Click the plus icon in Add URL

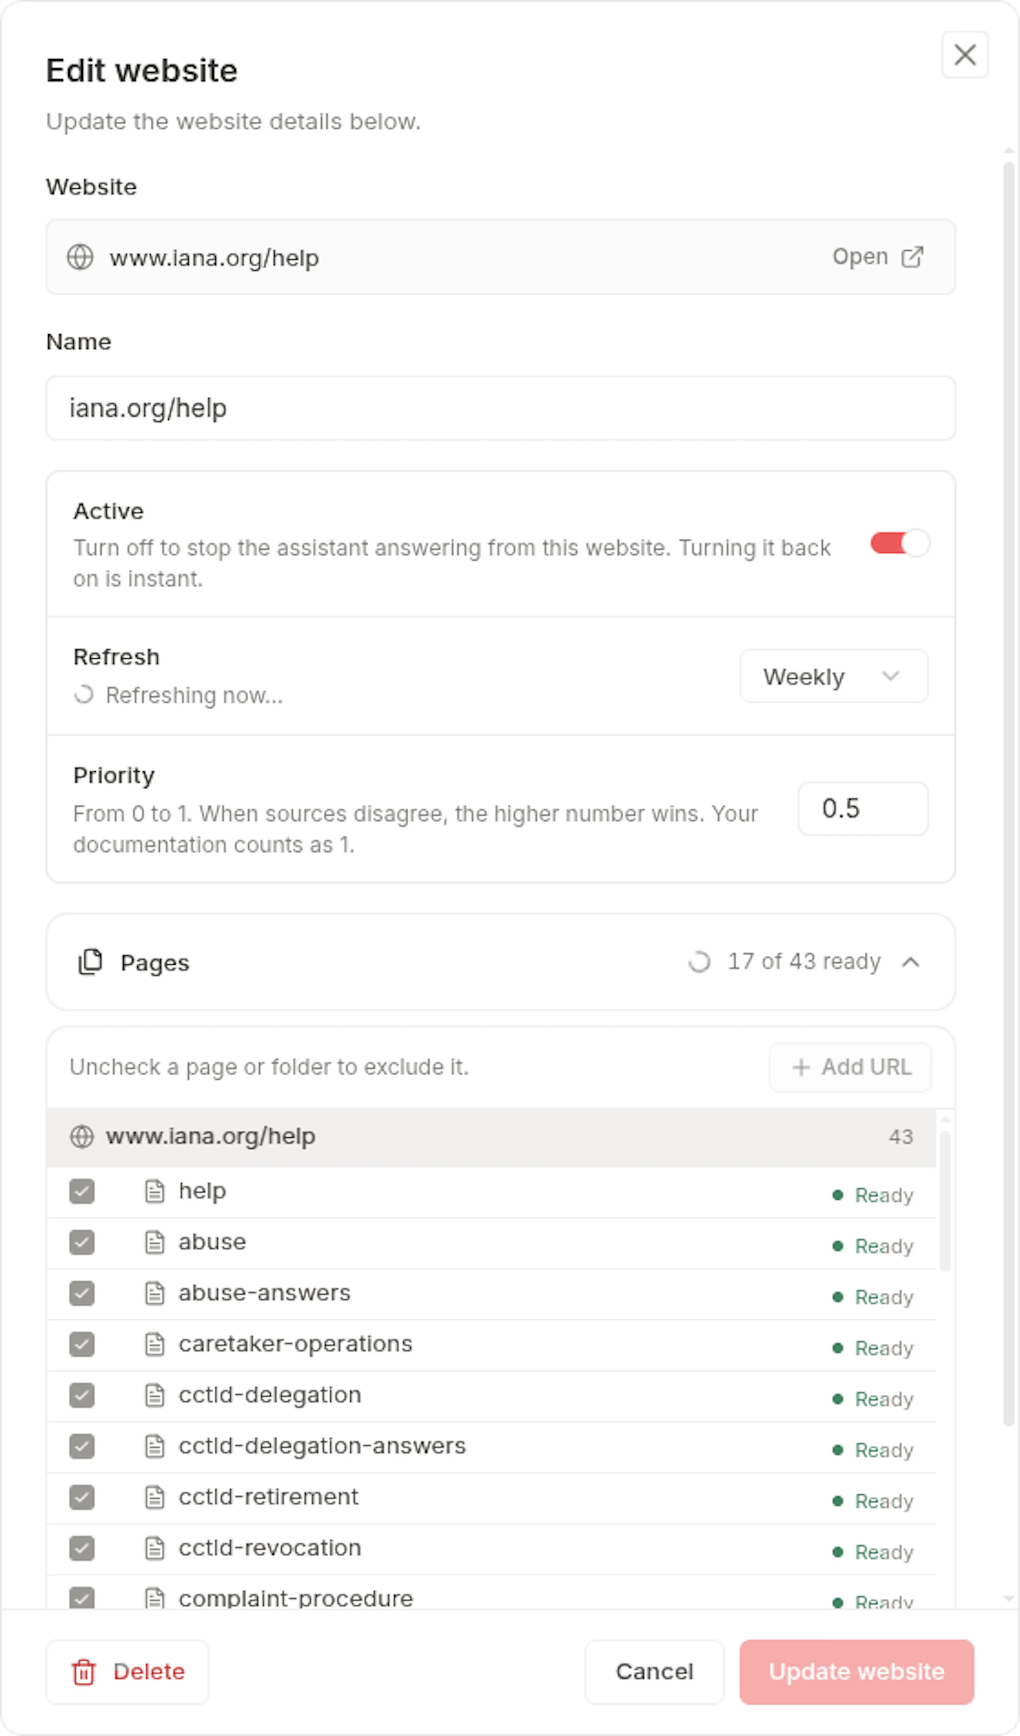click(x=801, y=1068)
